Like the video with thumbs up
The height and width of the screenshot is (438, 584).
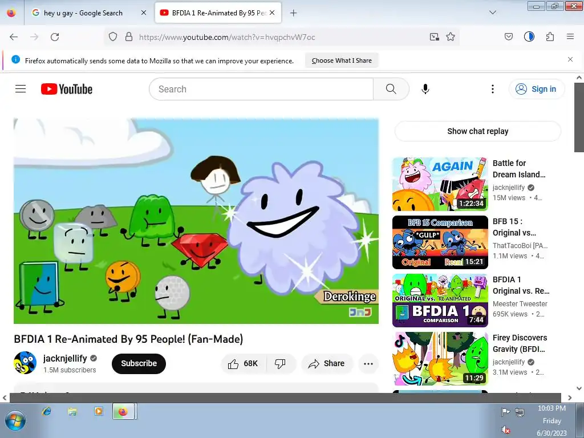[244, 363]
